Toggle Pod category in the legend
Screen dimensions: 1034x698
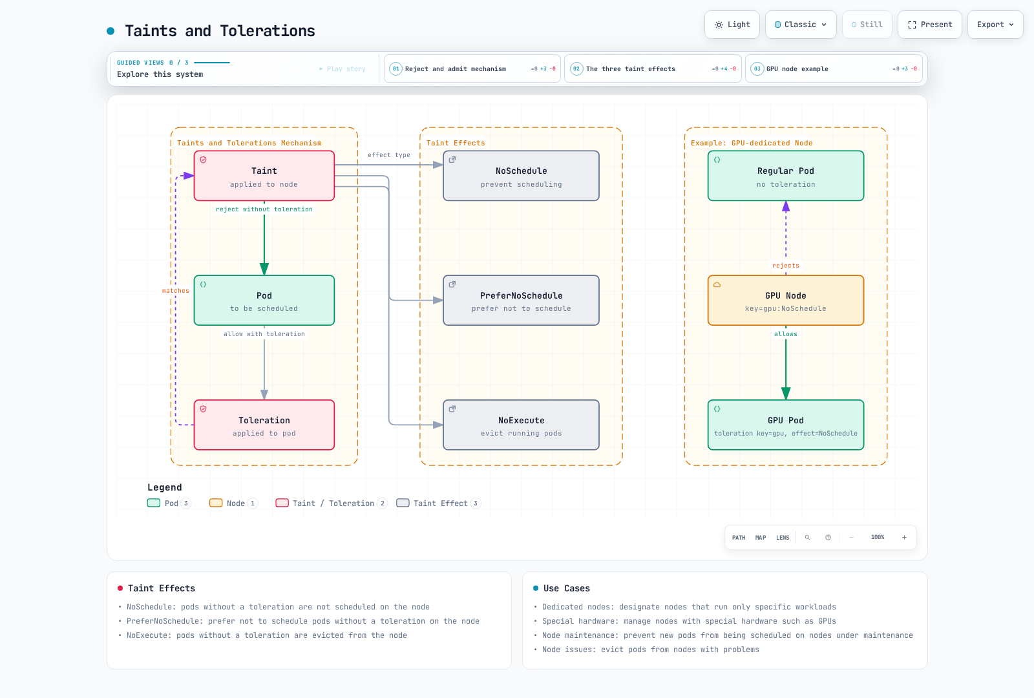169,503
